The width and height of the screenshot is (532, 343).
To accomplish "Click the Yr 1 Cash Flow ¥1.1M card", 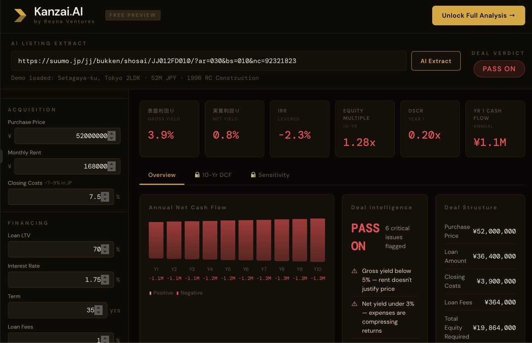I will pyautogui.click(x=495, y=129).
